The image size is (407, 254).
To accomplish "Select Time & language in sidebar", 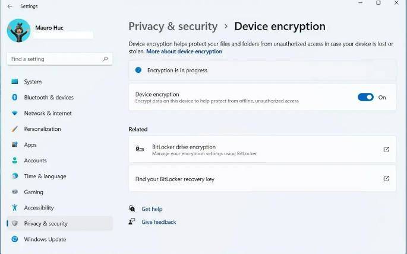I will point(45,176).
